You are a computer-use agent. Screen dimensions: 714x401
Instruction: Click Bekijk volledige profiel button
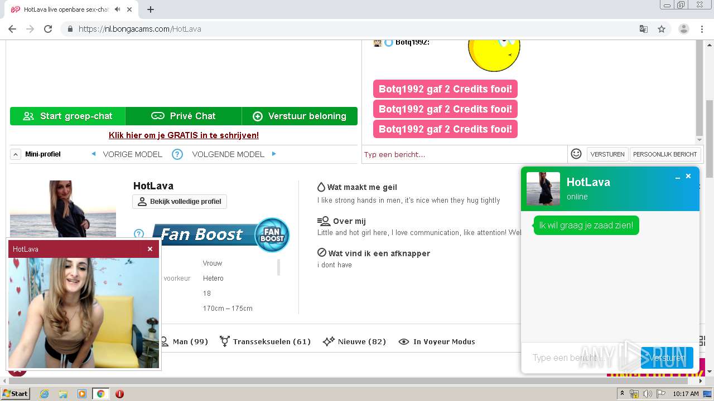point(180,202)
